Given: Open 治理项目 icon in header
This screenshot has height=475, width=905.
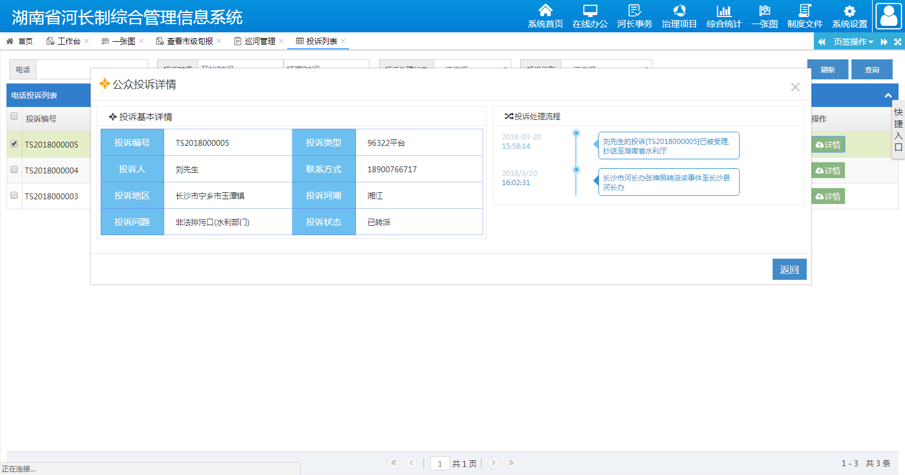Looking at the screenshot, I should pyautogui.click(x=680, y=11).
